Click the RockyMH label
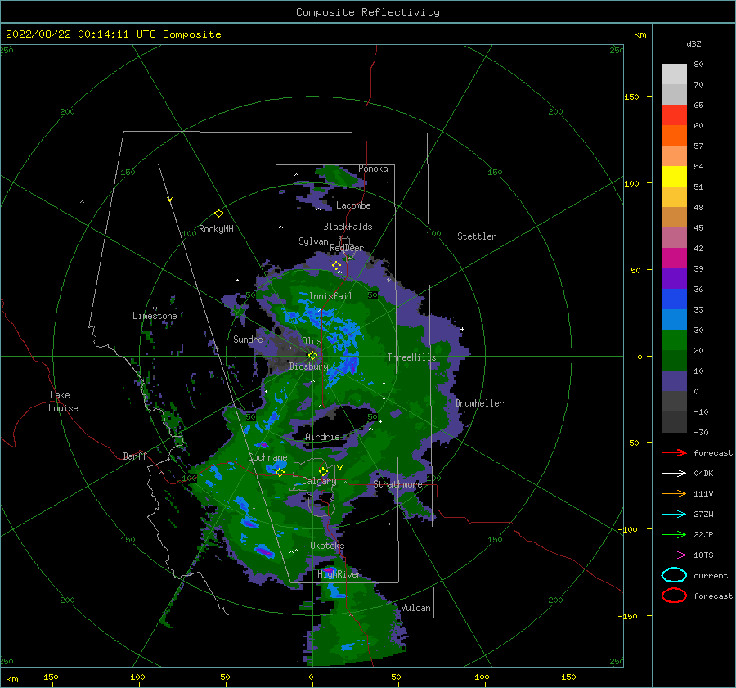Image resolution: width=736 pixels, height=688 pixels. pyautogui.click(x=216, y=229)
